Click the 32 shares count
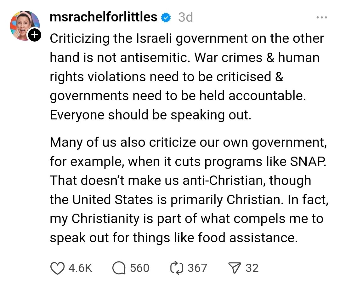This screenshot has width=340, height=282. [x=252, y=268]
